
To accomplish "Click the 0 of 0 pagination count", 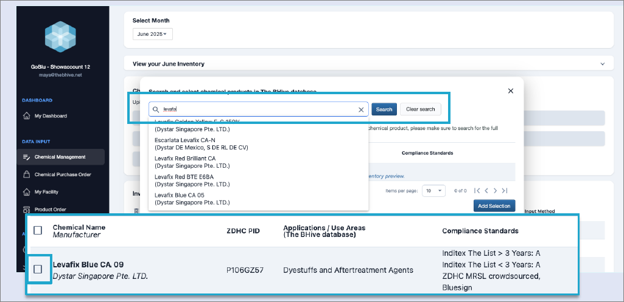I will pos(460,191).
